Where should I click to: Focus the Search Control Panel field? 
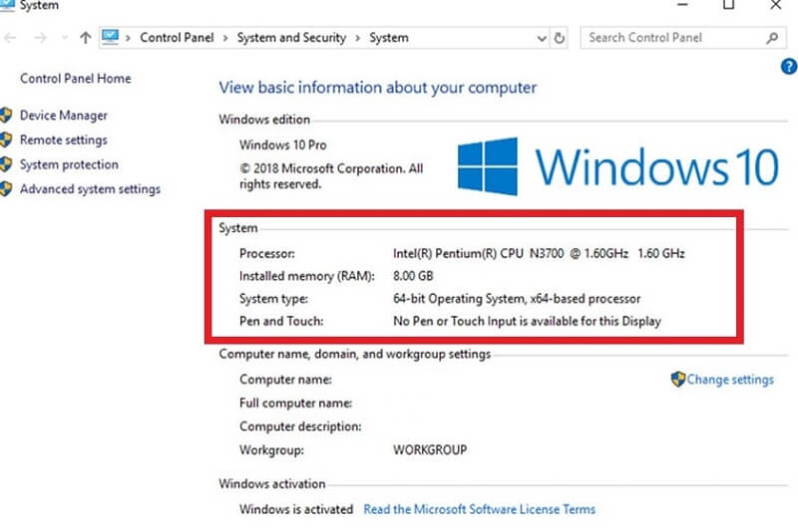pos(670,38)
